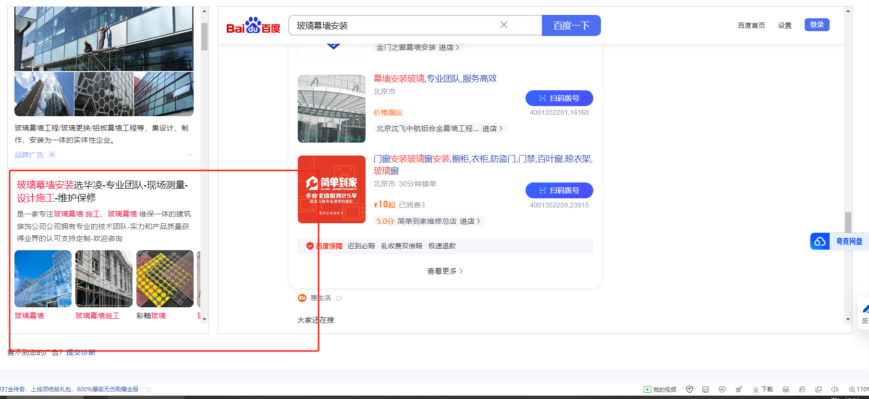Clear the search box with the X icon
The width and height of the screenshot is (869, 399).
[x=504, y=25]
